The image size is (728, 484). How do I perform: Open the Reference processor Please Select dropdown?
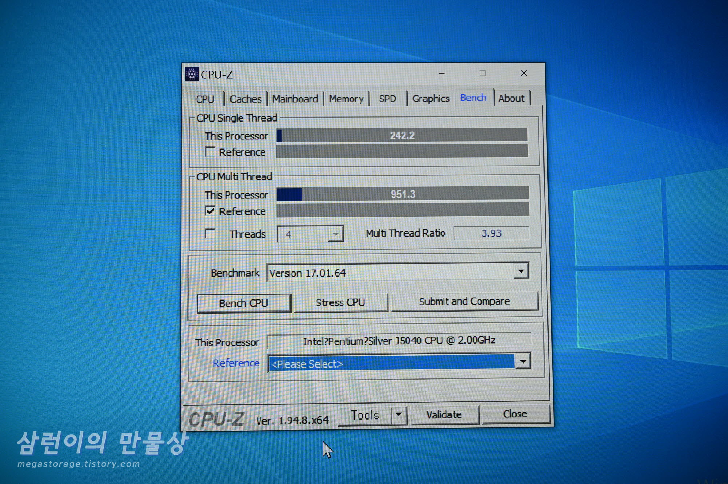pos(523,362)
